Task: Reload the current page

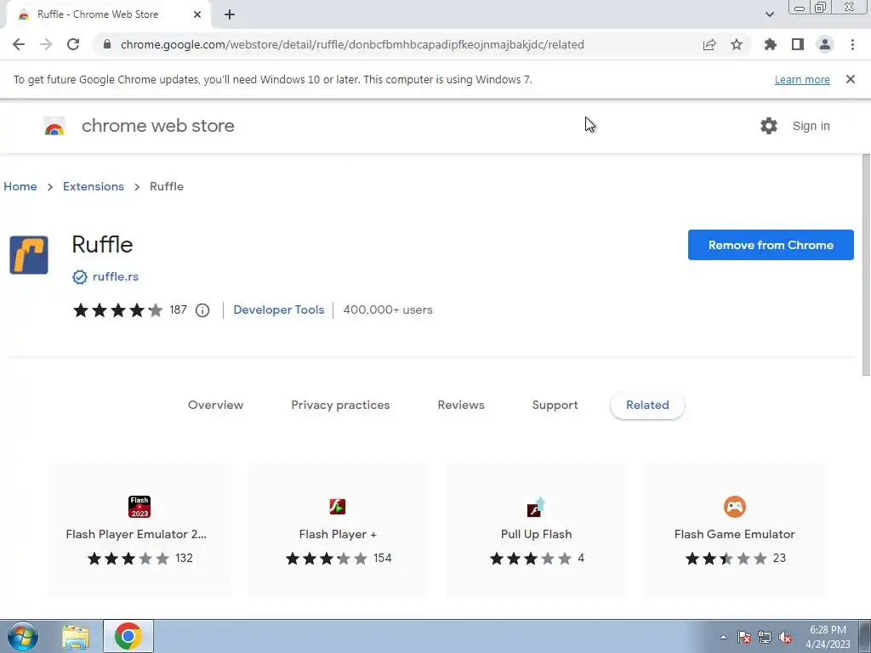Action: coord(73,44)
